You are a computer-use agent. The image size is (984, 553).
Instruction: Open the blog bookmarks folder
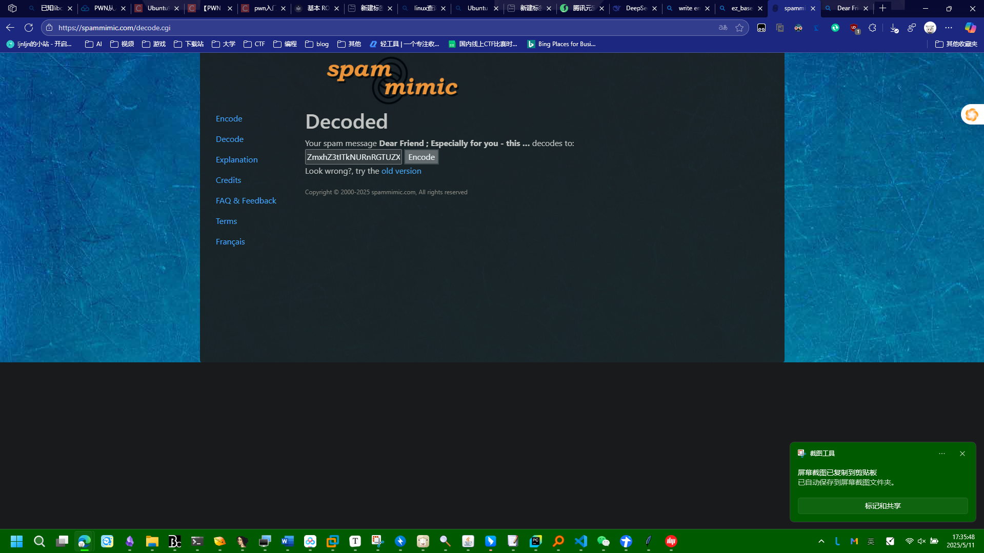point(317,44)
